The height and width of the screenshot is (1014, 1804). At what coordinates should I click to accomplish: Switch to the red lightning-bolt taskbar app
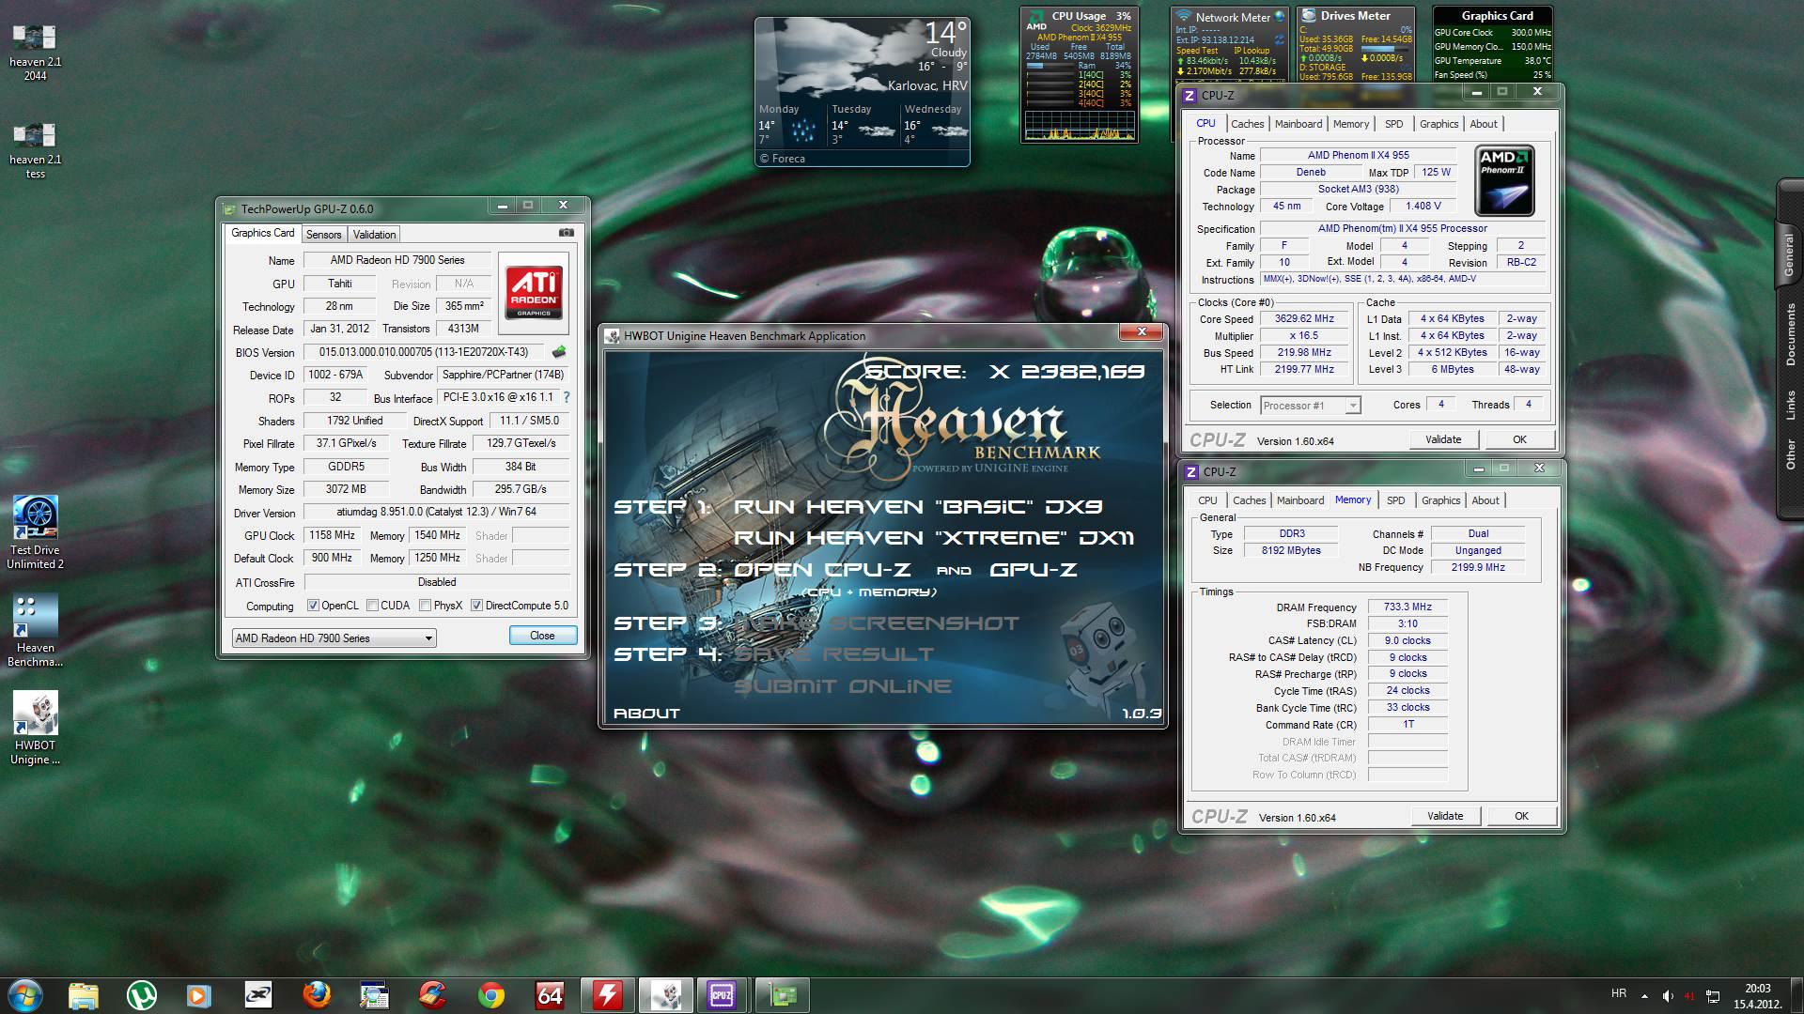click(x=607, y=995)
